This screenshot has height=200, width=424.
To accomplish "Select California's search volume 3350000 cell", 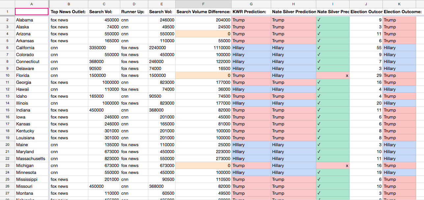I will (x=104, y=48).
